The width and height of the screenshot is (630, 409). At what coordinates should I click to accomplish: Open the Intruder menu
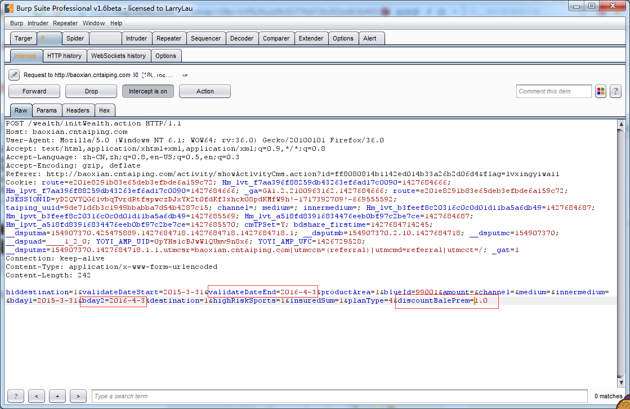tap(38, 23)
